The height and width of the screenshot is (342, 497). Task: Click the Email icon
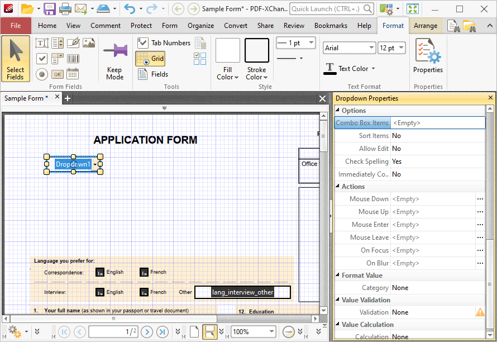click(x=81, y=9)
